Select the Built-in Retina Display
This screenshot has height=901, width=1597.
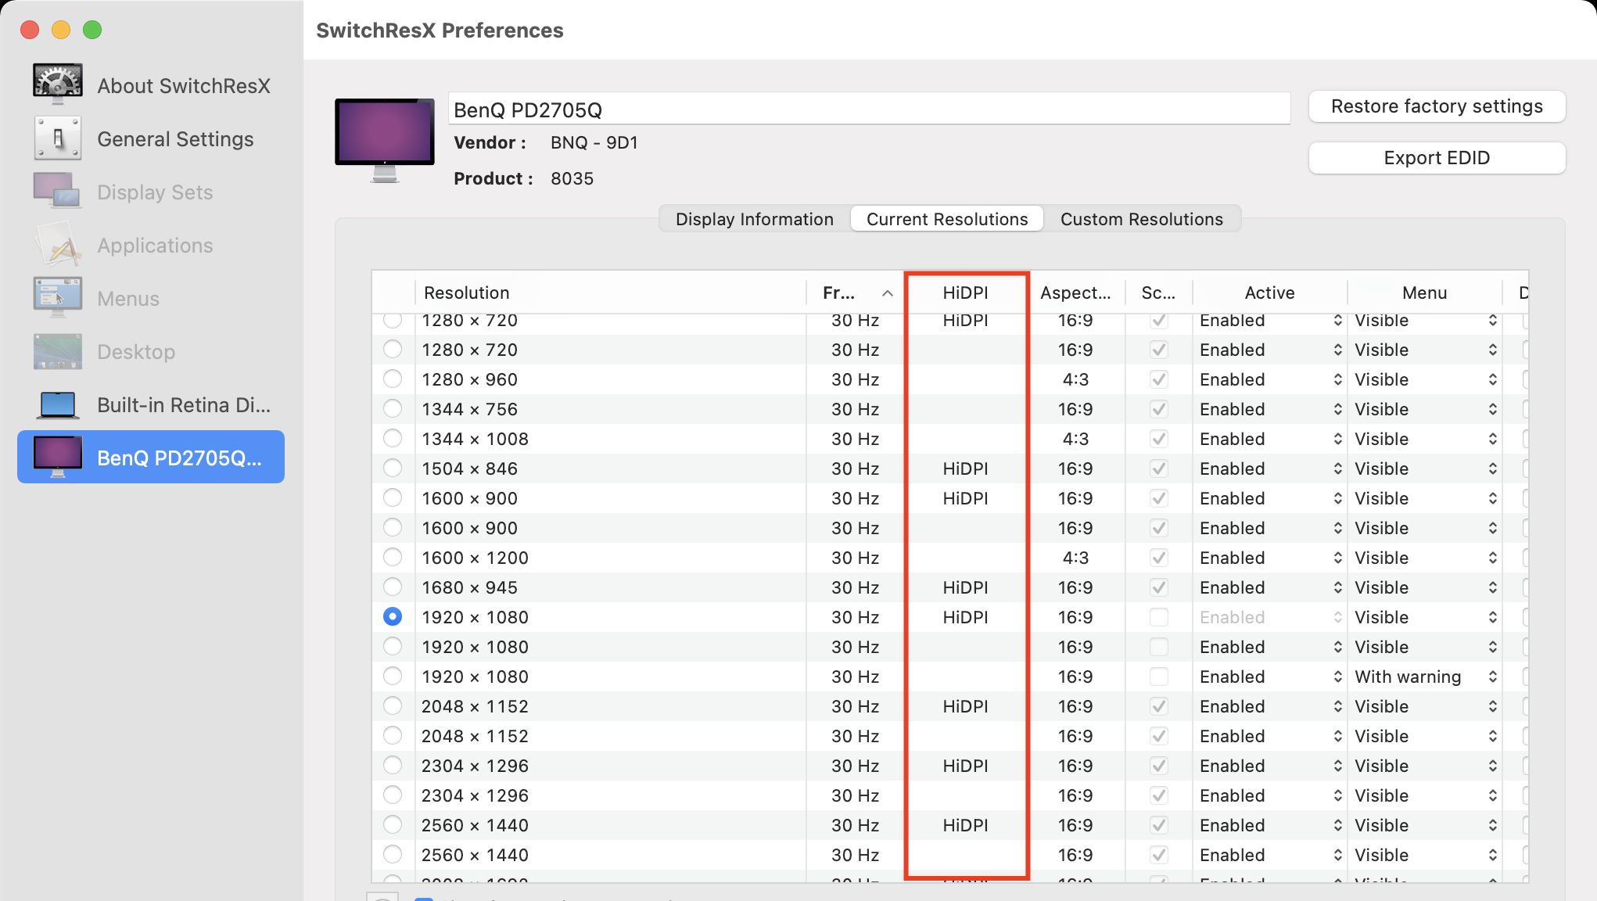[184, 405]
